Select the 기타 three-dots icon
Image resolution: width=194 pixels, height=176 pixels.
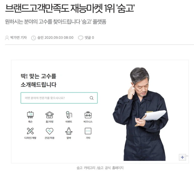pos(88,131)
